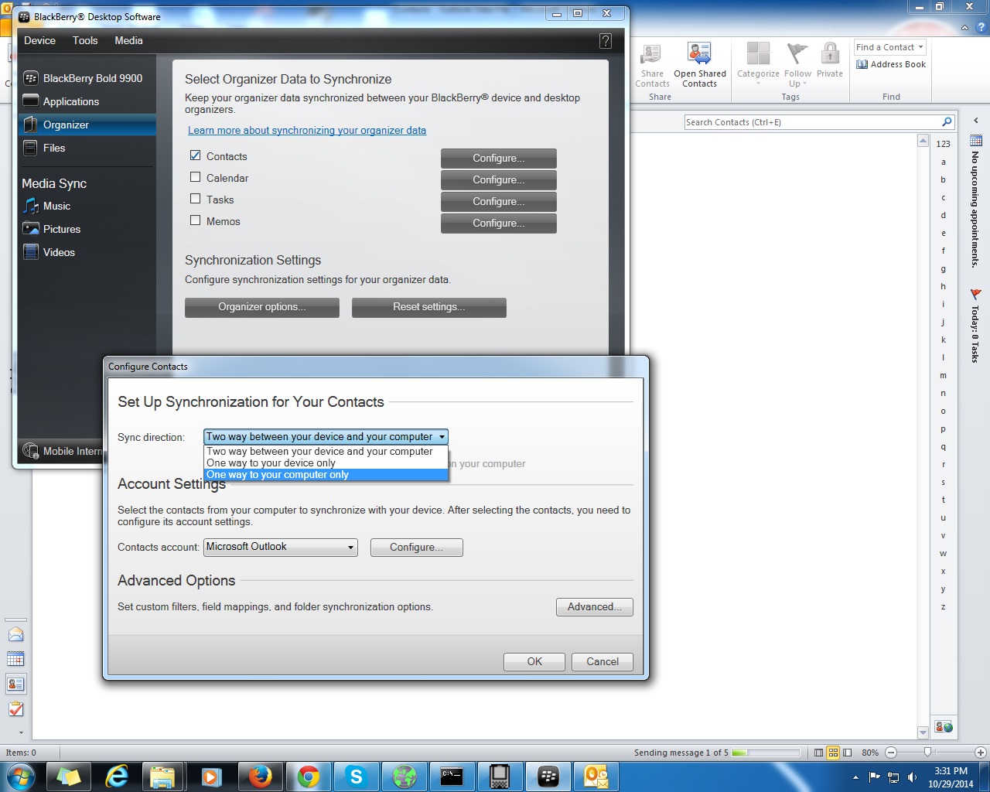Open Learn more about synchronizing organizer data link
The height and width of the screenshot is (792, 990).
pos(307,131)
